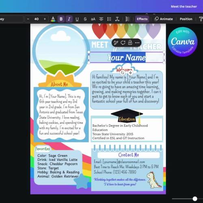Click the Color: Sage Green line
Image resolution: width=203 pixels, height=203 pixels.
52,155
